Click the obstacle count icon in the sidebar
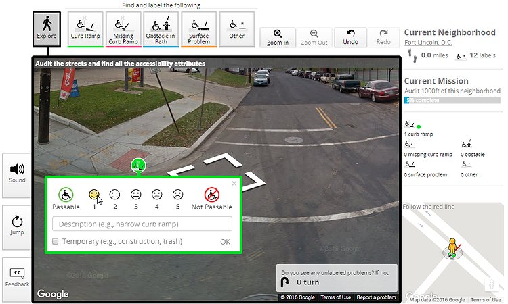The width and height of the screenshot is (508, 304). point(467,144)
